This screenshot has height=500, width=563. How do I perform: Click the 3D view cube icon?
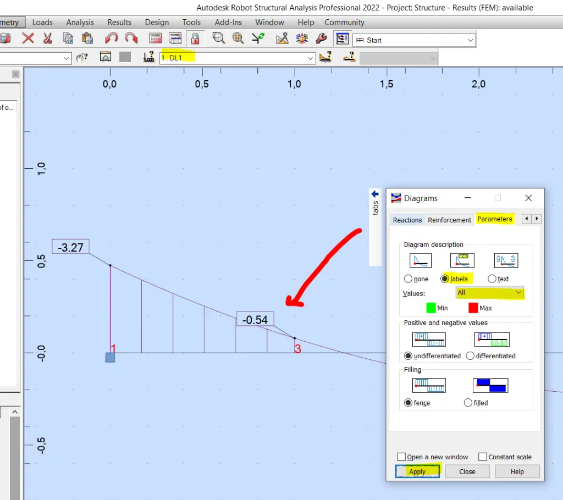(302, 38)
